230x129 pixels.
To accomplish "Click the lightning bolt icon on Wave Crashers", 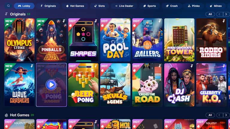I will (32, 66).
